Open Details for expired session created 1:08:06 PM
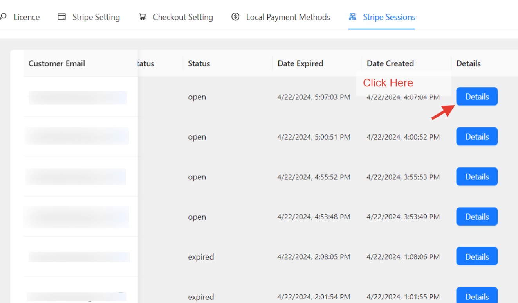Image resolution: width=518 pixels, height=303 pixels. point(476,256)
